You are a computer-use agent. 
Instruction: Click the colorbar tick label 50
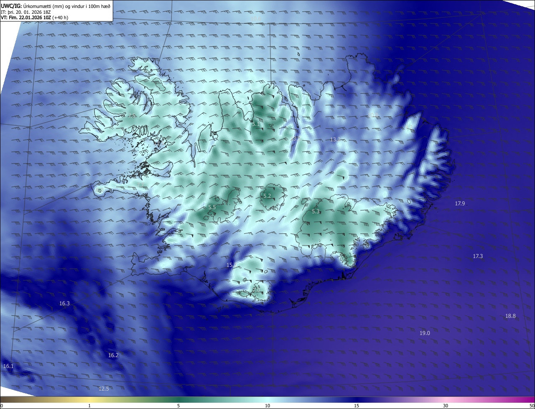click(x=532, y=406)
